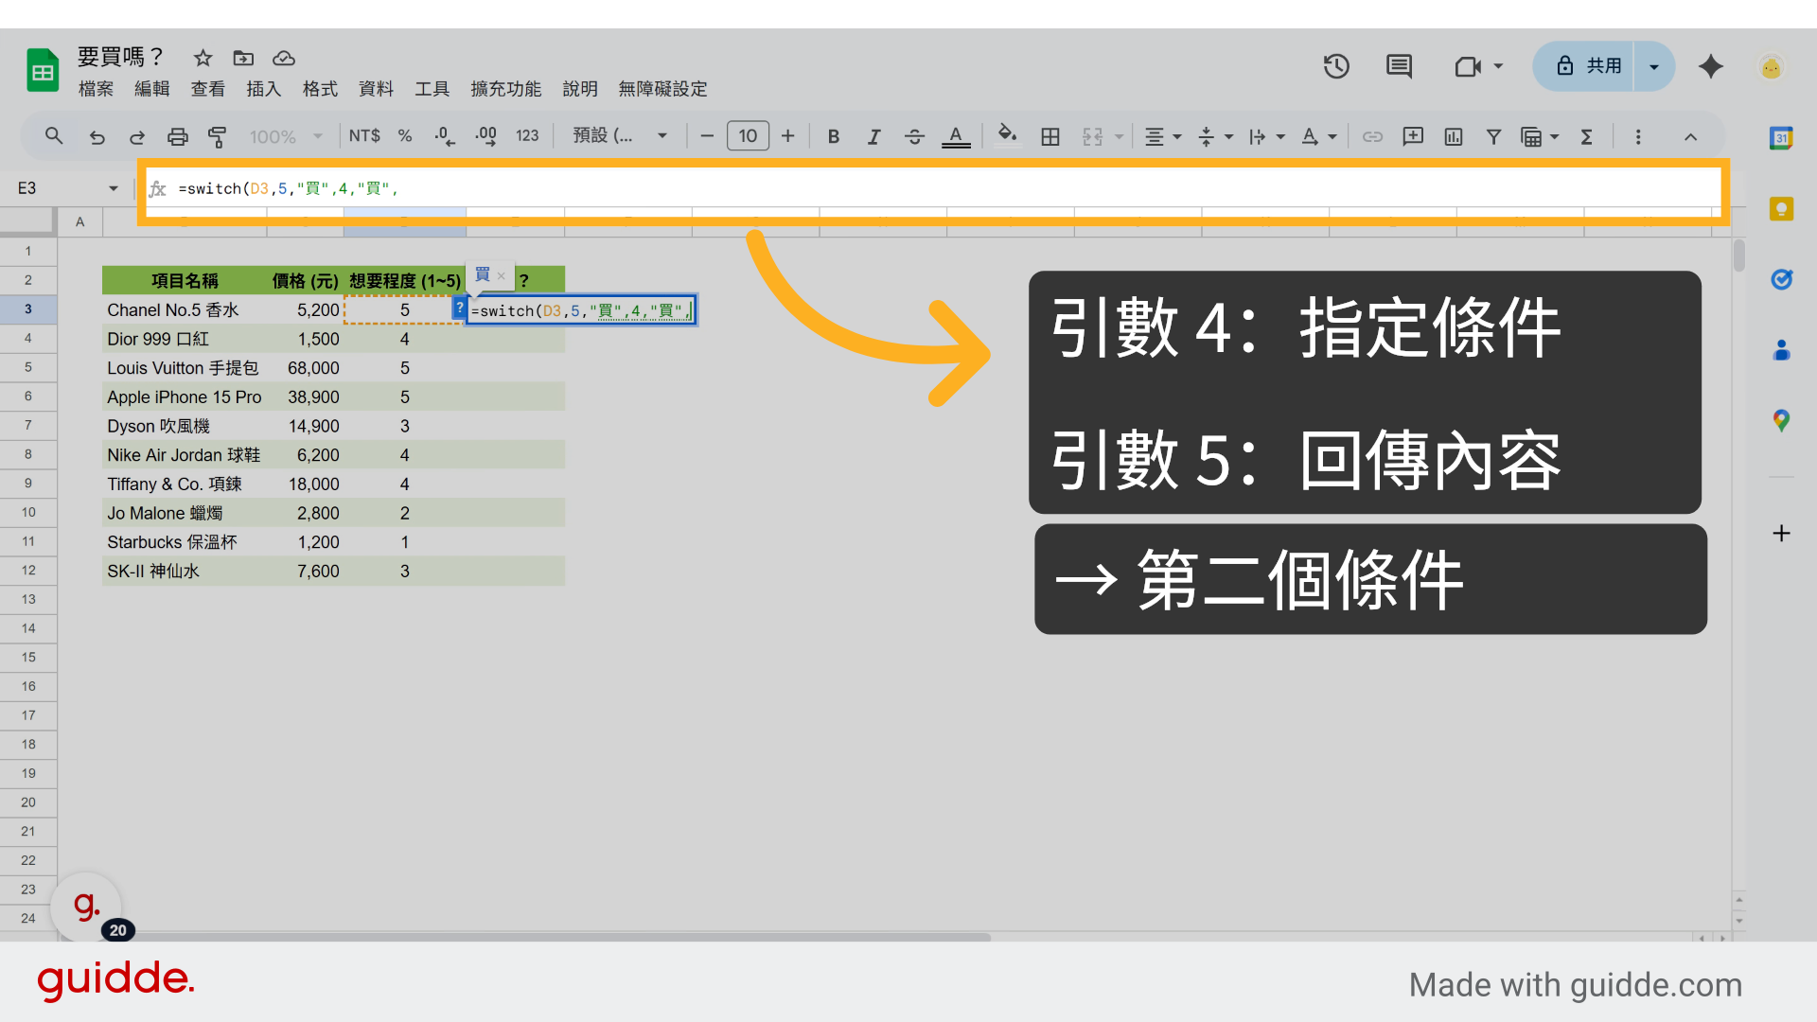Click the 共用 share button
The height and width of the screenshot is (1022, 1817).
[1588, 66]
